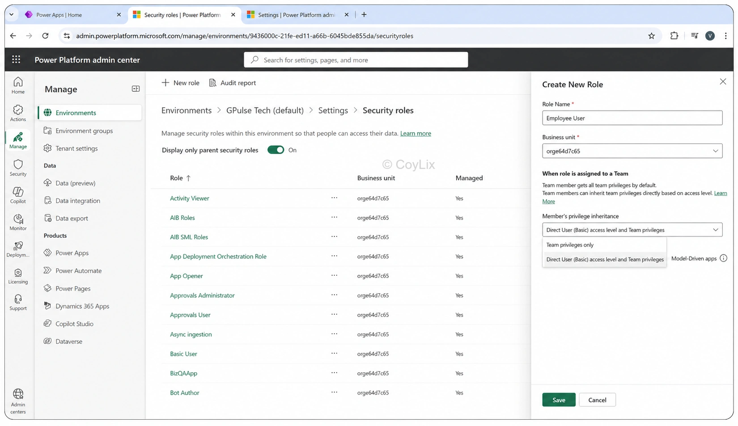Select Environments in Manage menu

point(90,113)
